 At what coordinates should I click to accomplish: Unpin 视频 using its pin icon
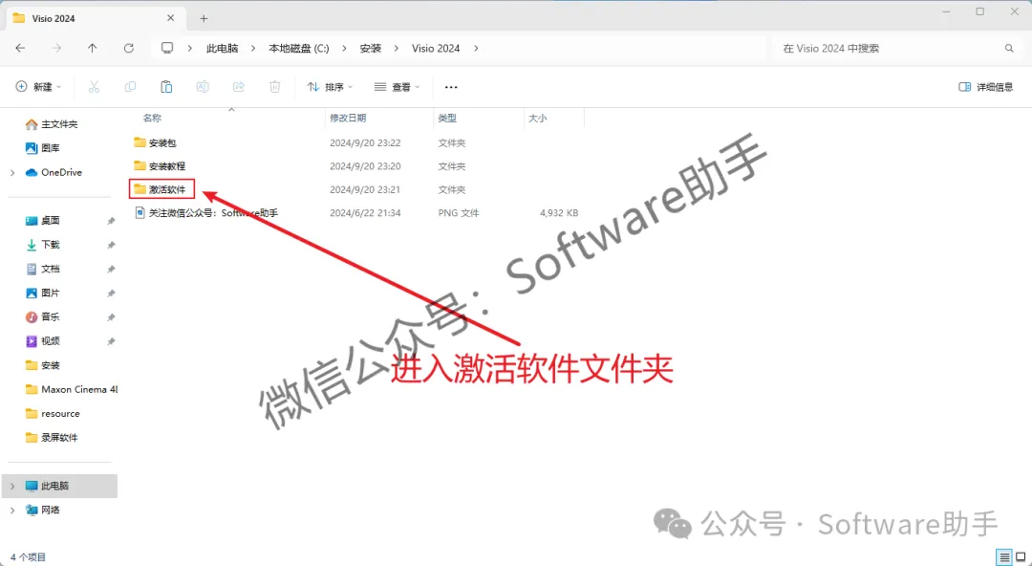point(111,341)
